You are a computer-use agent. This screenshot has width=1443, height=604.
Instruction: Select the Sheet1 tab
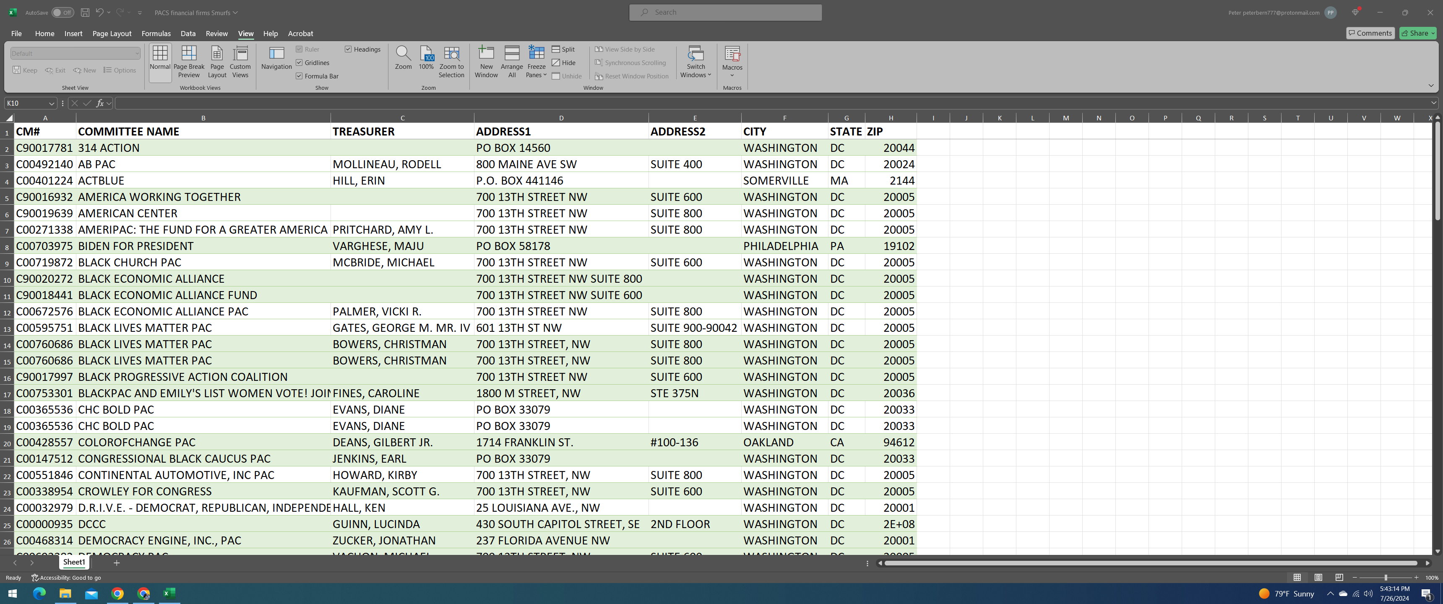(x=74, y=562)
